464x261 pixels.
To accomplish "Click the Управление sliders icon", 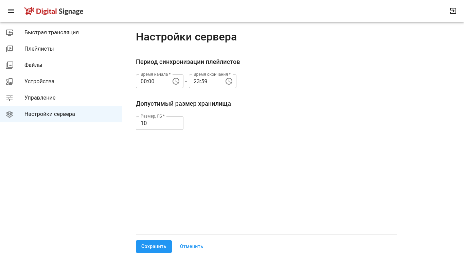I will click(x=10, y=98).
